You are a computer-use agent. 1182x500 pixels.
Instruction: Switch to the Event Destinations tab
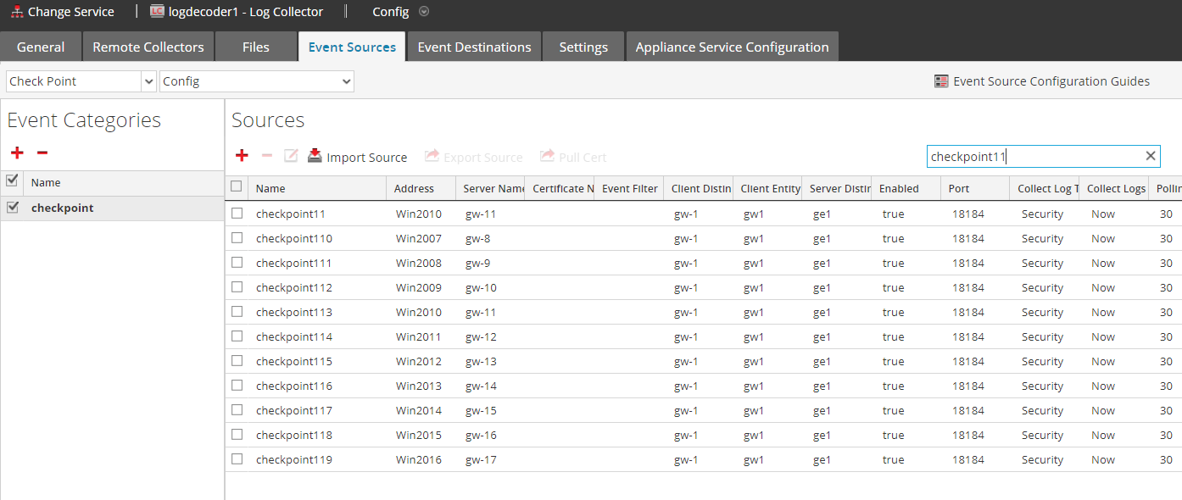point(474,47)
